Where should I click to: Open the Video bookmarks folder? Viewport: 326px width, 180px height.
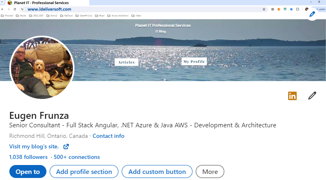136,16
